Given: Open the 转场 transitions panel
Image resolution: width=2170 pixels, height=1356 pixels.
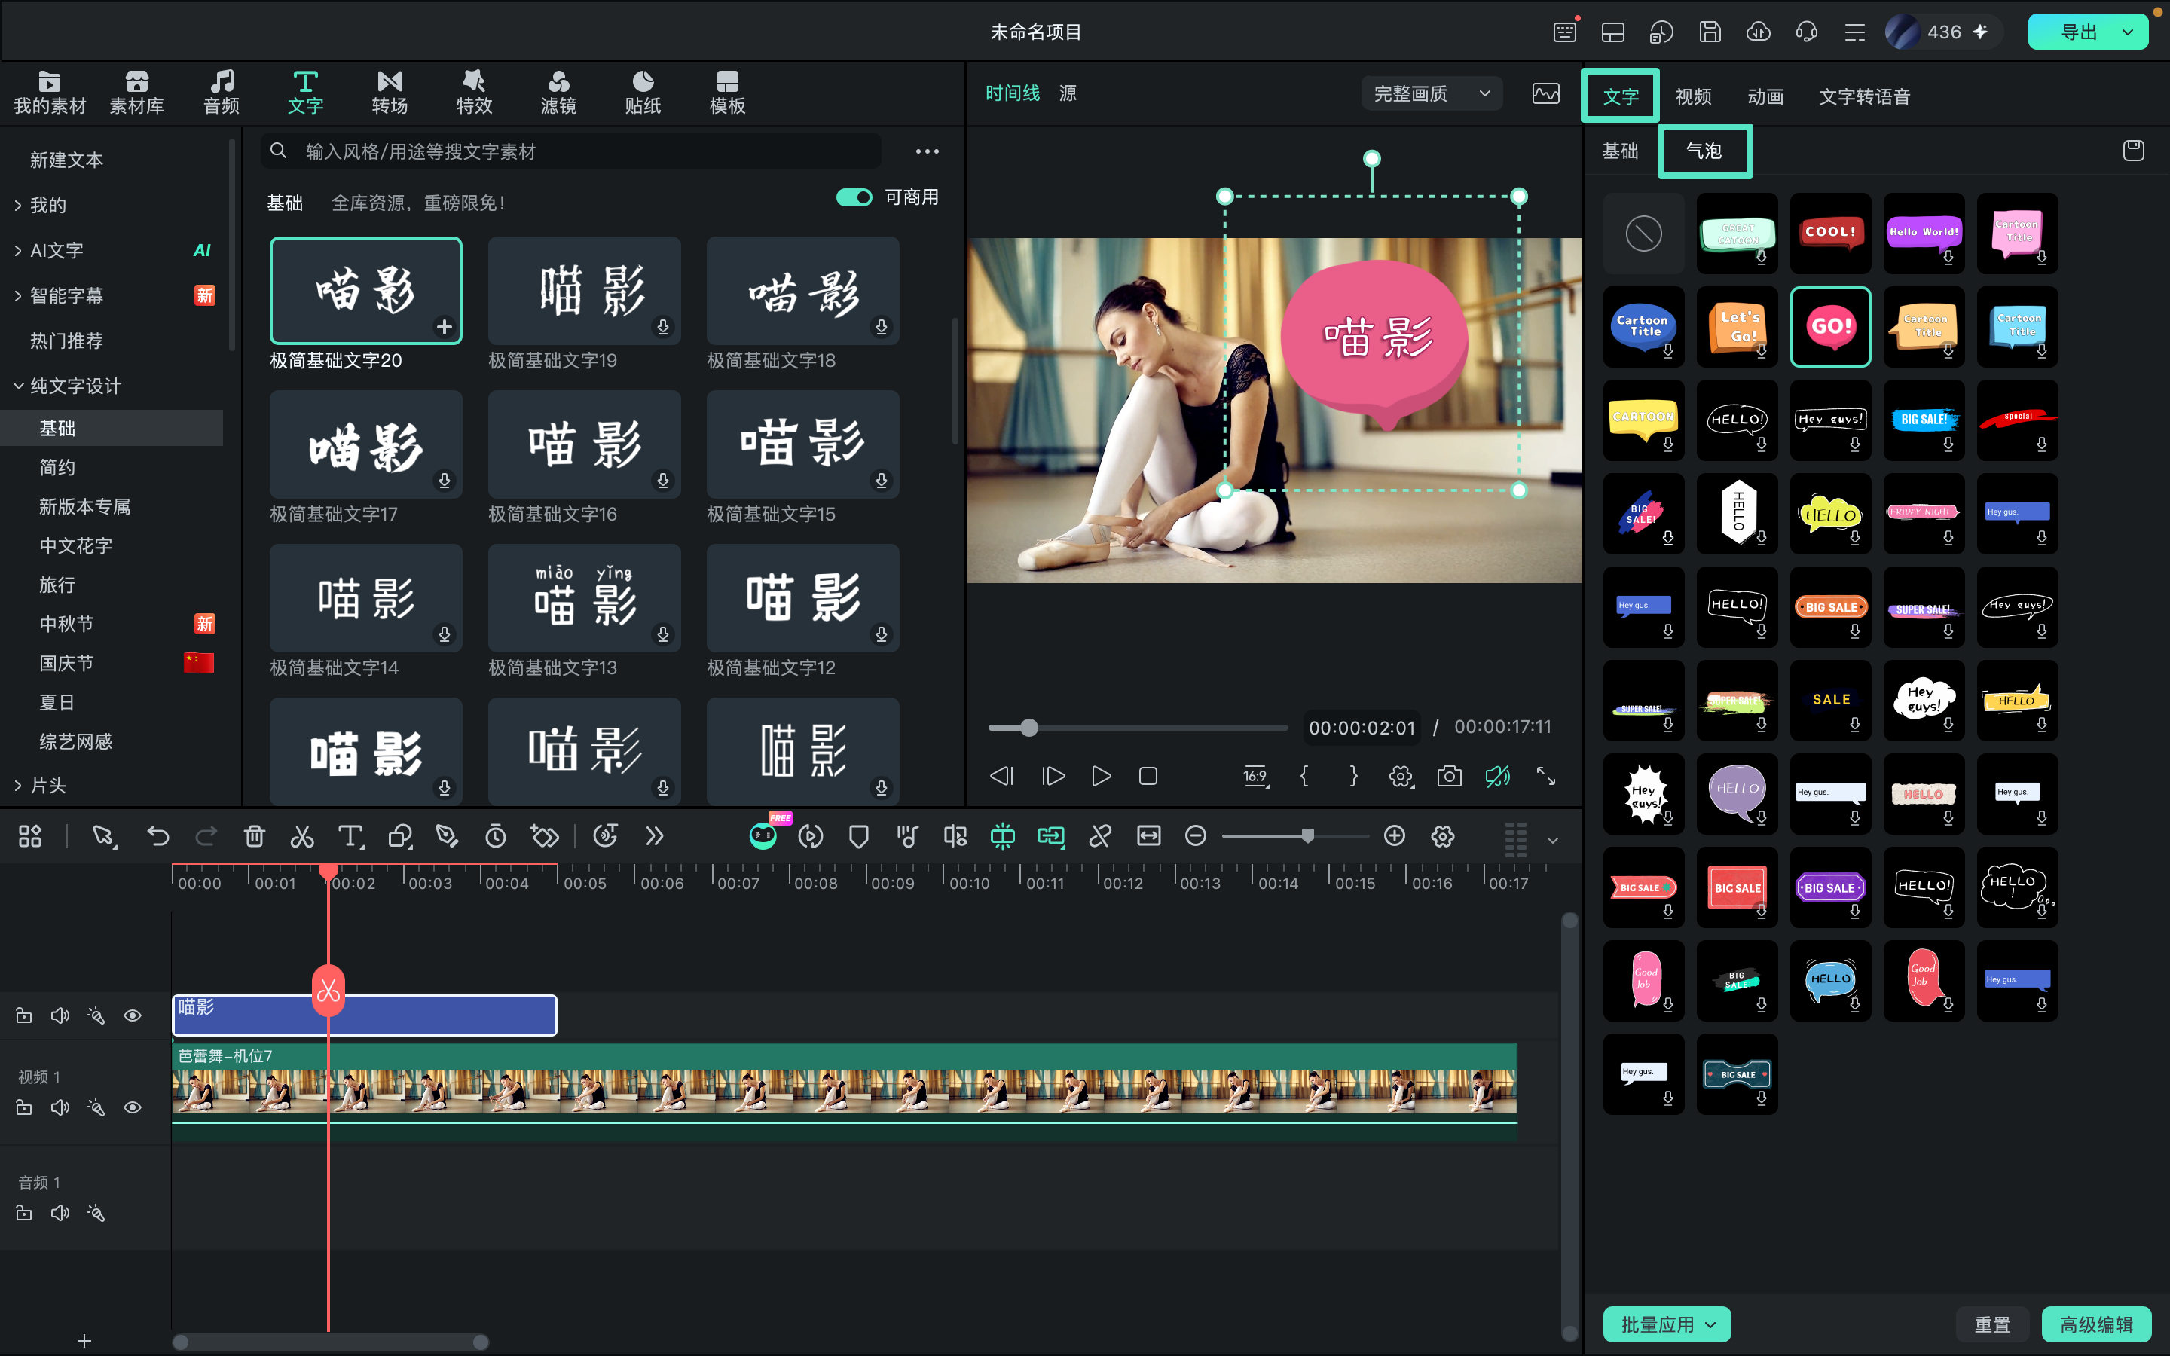Looking at the screenshot, I should (389, 93).
